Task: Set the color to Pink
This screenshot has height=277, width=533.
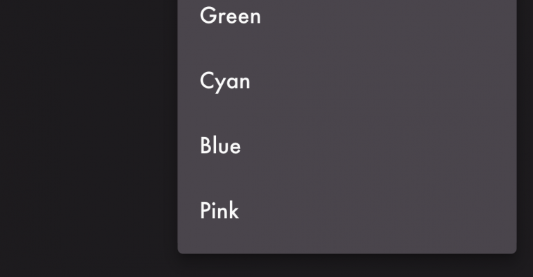Action: [x=347, y=211]
